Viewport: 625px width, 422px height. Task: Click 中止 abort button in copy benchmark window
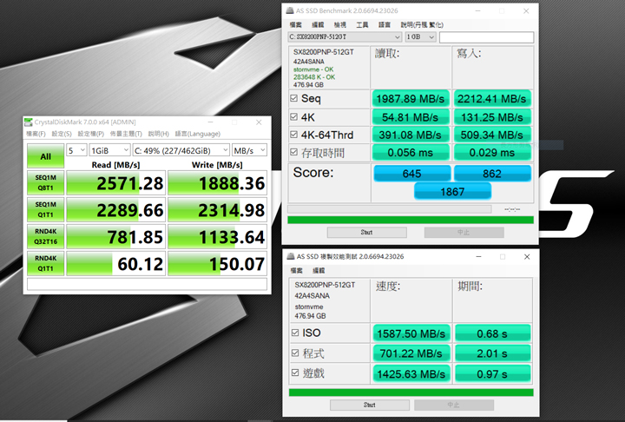(x=454, y=405)
